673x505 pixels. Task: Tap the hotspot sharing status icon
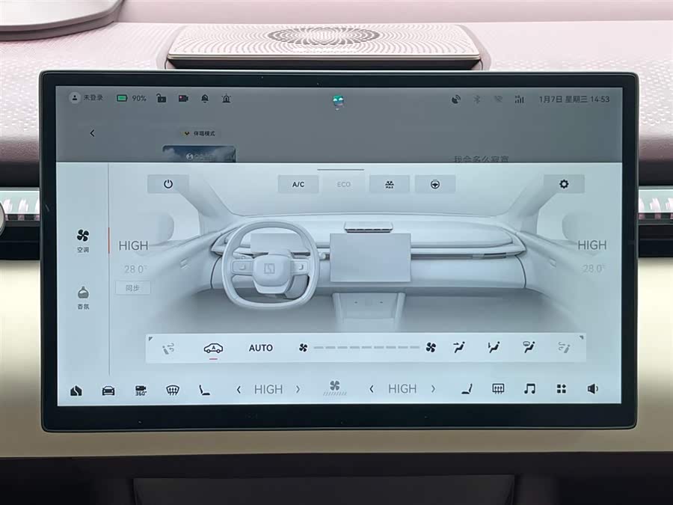pos(456,100)
